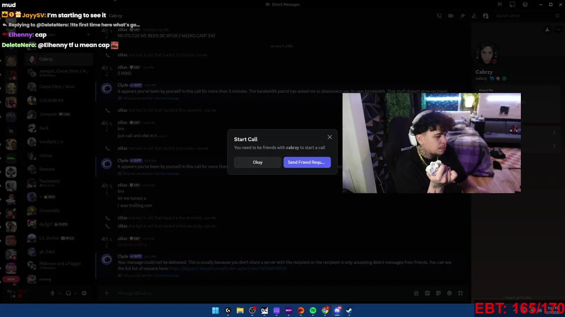565x317 pixels.
Task: Toggle microphone mute in user panel
Action: pyautogui.click(x=53, y=293)
